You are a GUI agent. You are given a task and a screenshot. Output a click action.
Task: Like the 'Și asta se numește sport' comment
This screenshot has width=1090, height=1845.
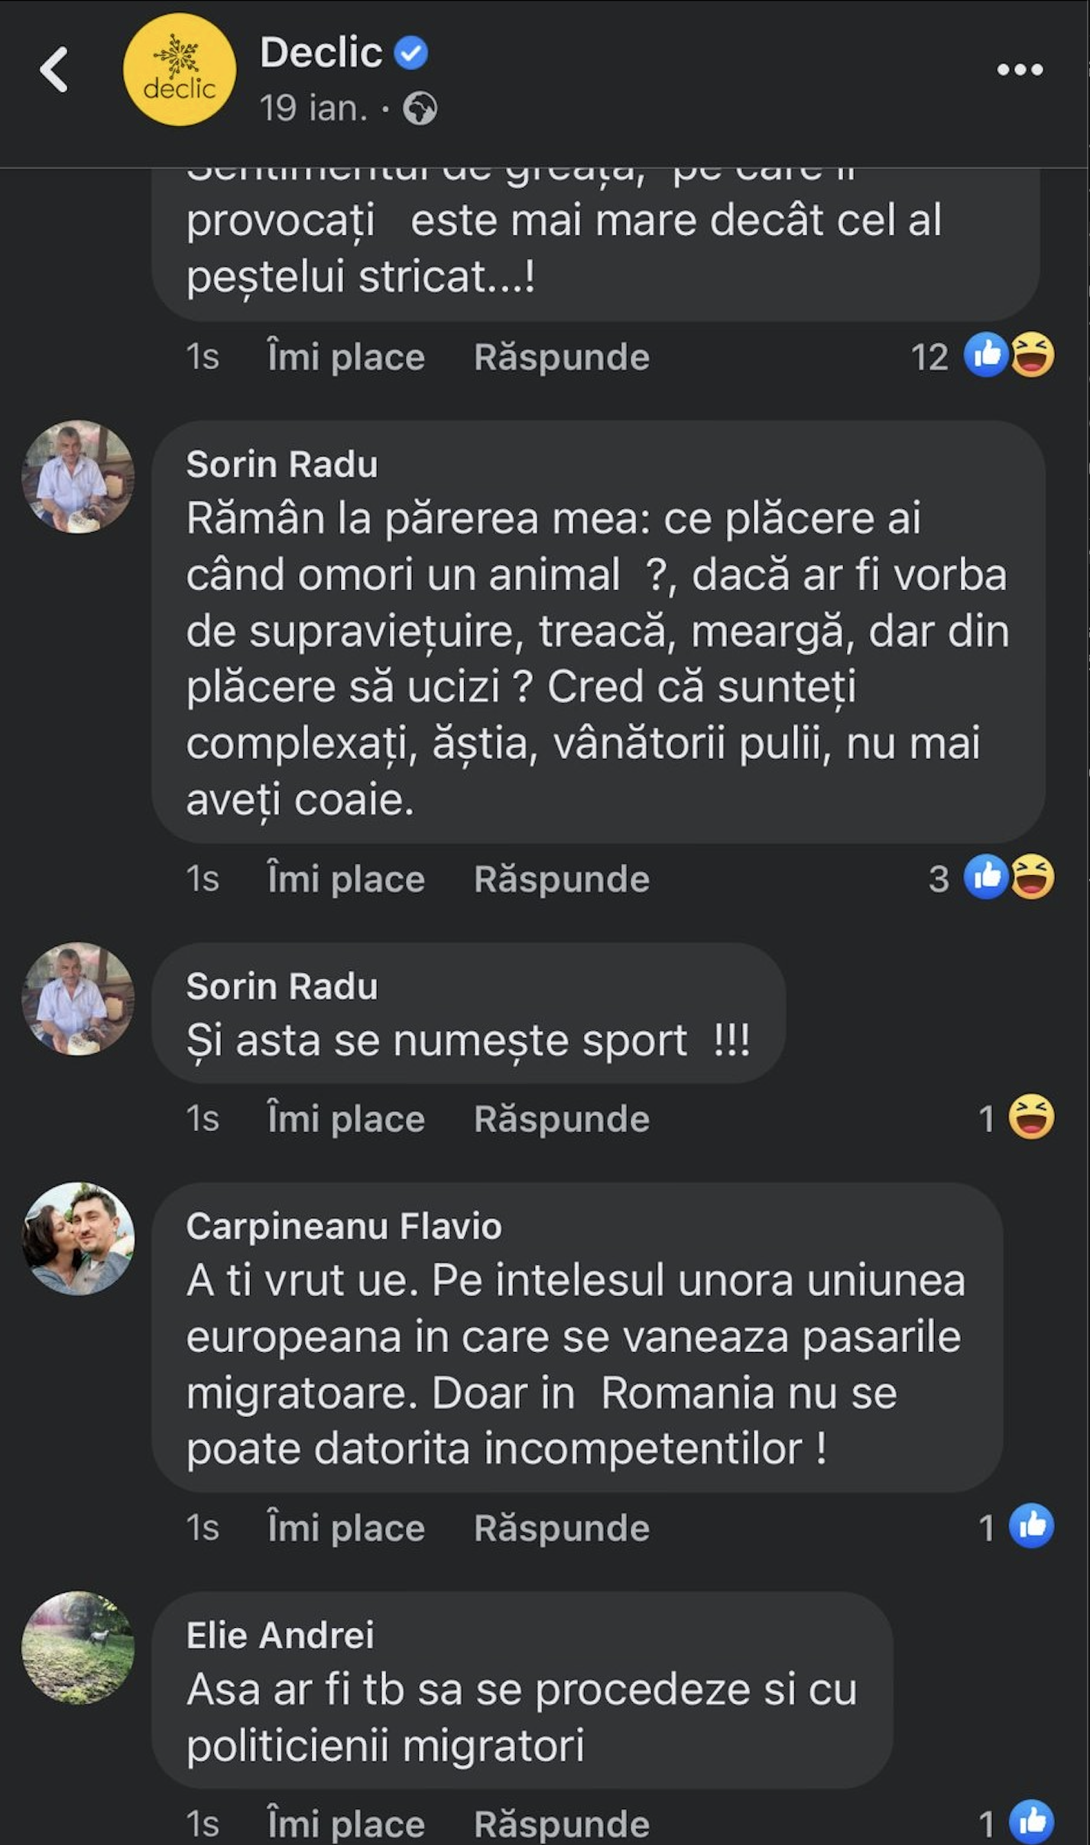(x=345, y=1119)
